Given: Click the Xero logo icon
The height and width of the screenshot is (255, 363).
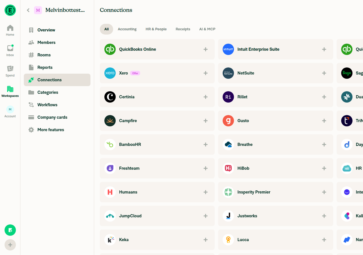Looking at the screenshot, I should tap(110, 73).
